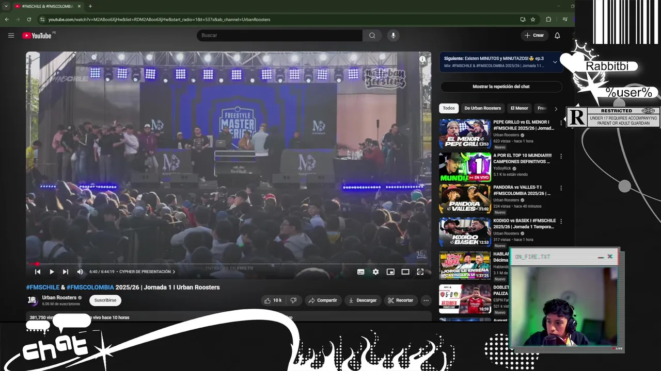
Task: Switch to miniplayer mode
Action: pos(390,272)
